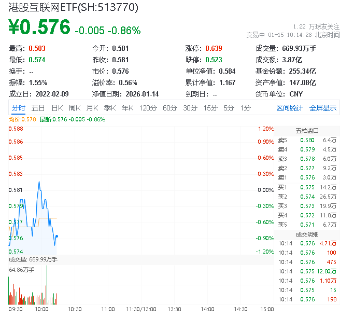
Task: Select the 卖1 ask row at 0.576
Action: click(x=307, y=177)
